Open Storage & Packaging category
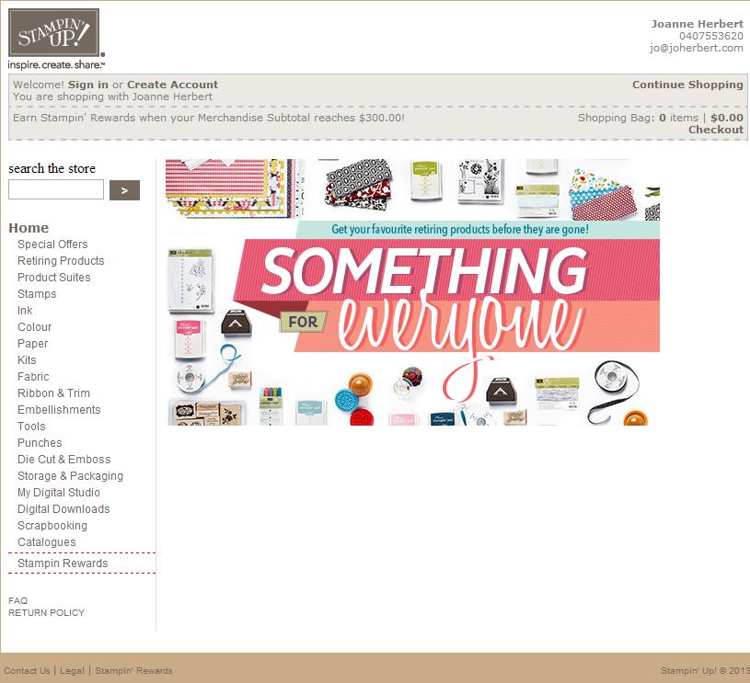The height and width of the screenshot is (683, 750). [x=70, y=476]
